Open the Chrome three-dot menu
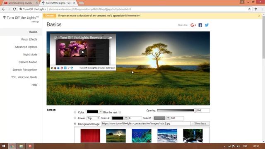 (262, 9)
